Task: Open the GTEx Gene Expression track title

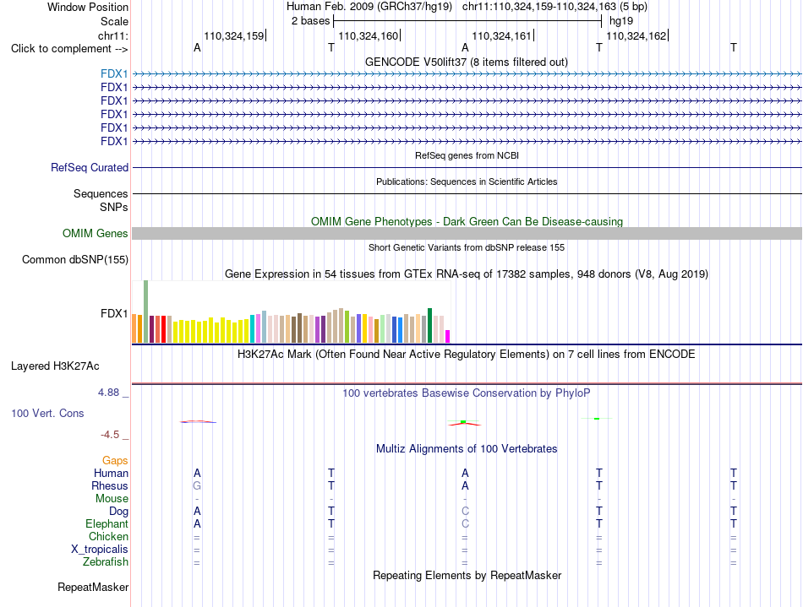Action: 467,274
